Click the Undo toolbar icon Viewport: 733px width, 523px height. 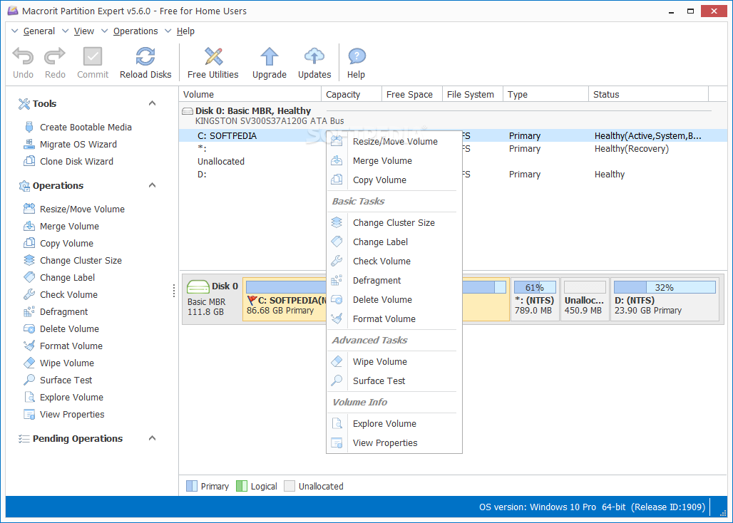pos(23,56)
